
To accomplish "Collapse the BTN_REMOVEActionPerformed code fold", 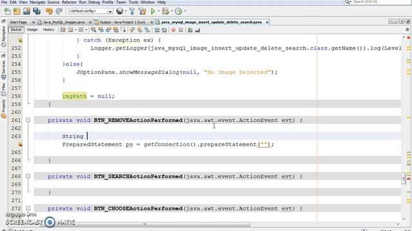I will pyautogui.click(x=28, y=120).
